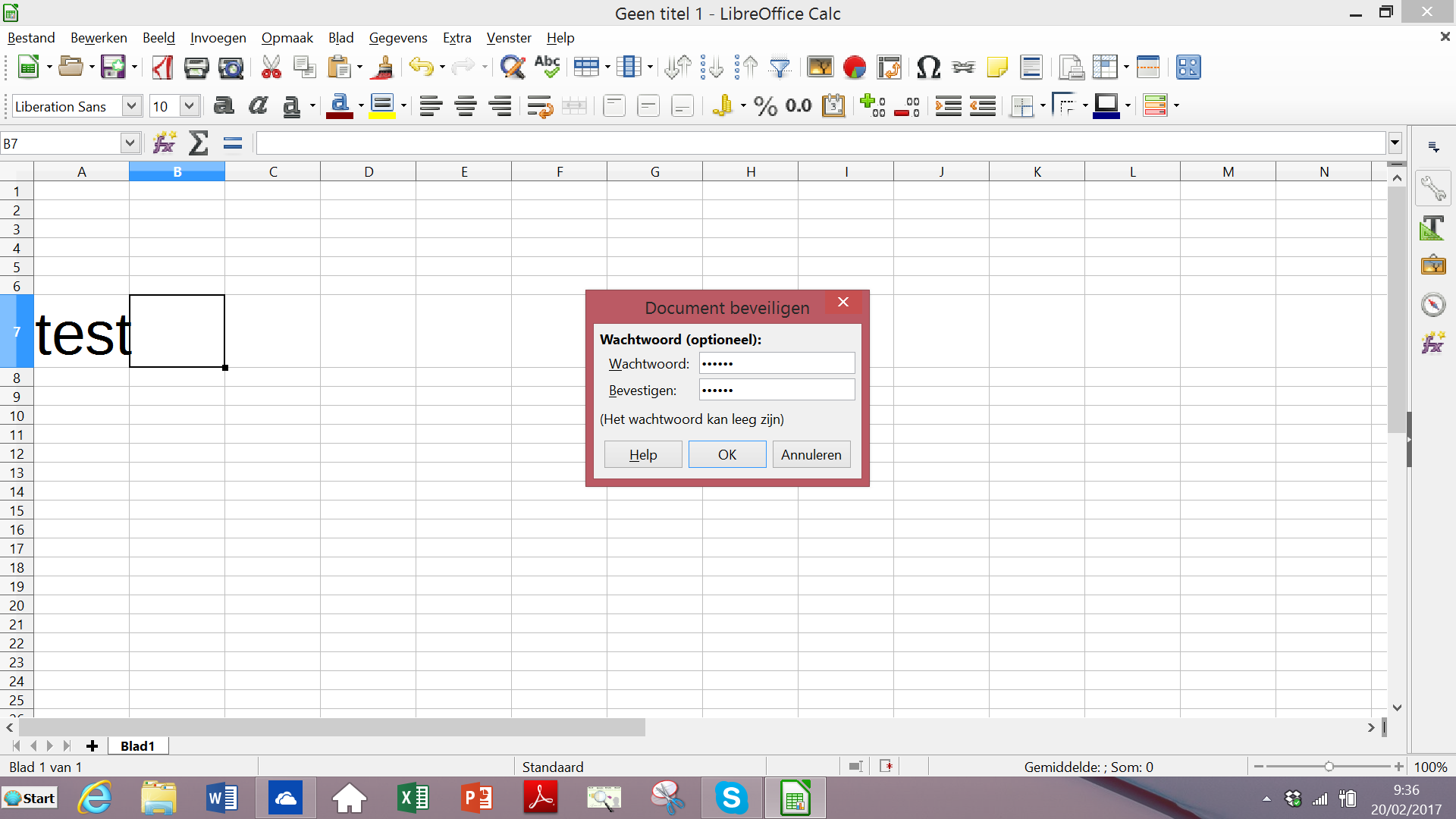Open the Function Wizard icon

(164, 143)
